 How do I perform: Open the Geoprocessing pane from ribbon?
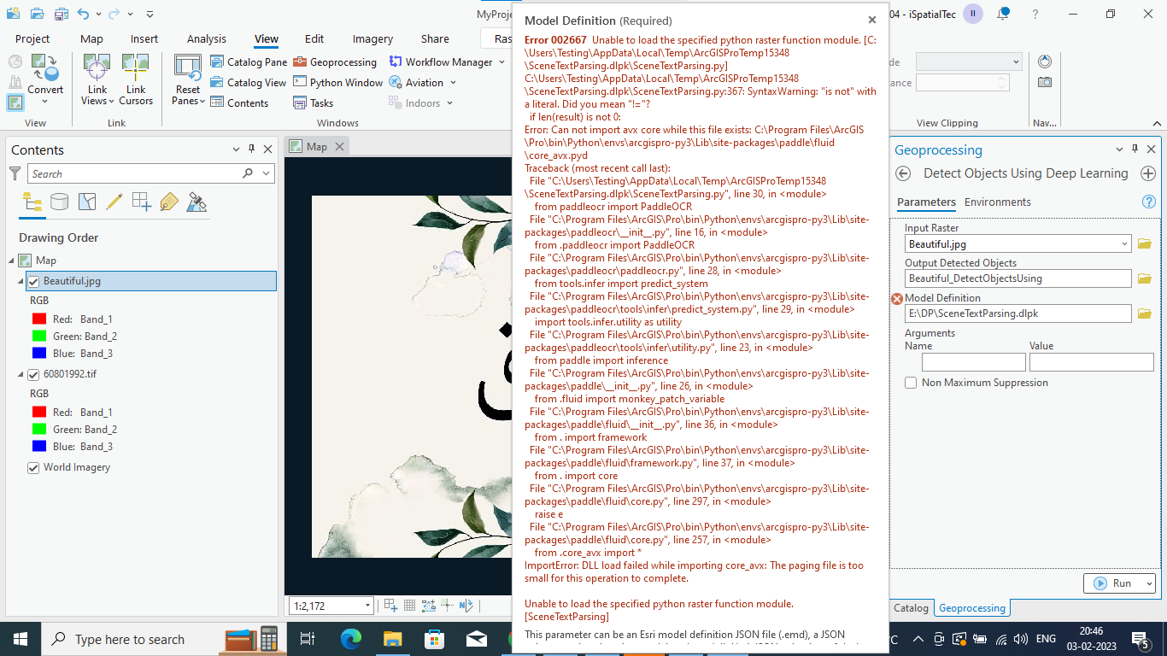tap(334, 62)
